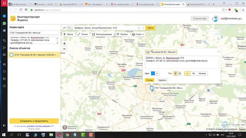This screenshot has height=138, width=246.
Task: Switch to the Веб-Мастерская tab
Action: point(20,4)
